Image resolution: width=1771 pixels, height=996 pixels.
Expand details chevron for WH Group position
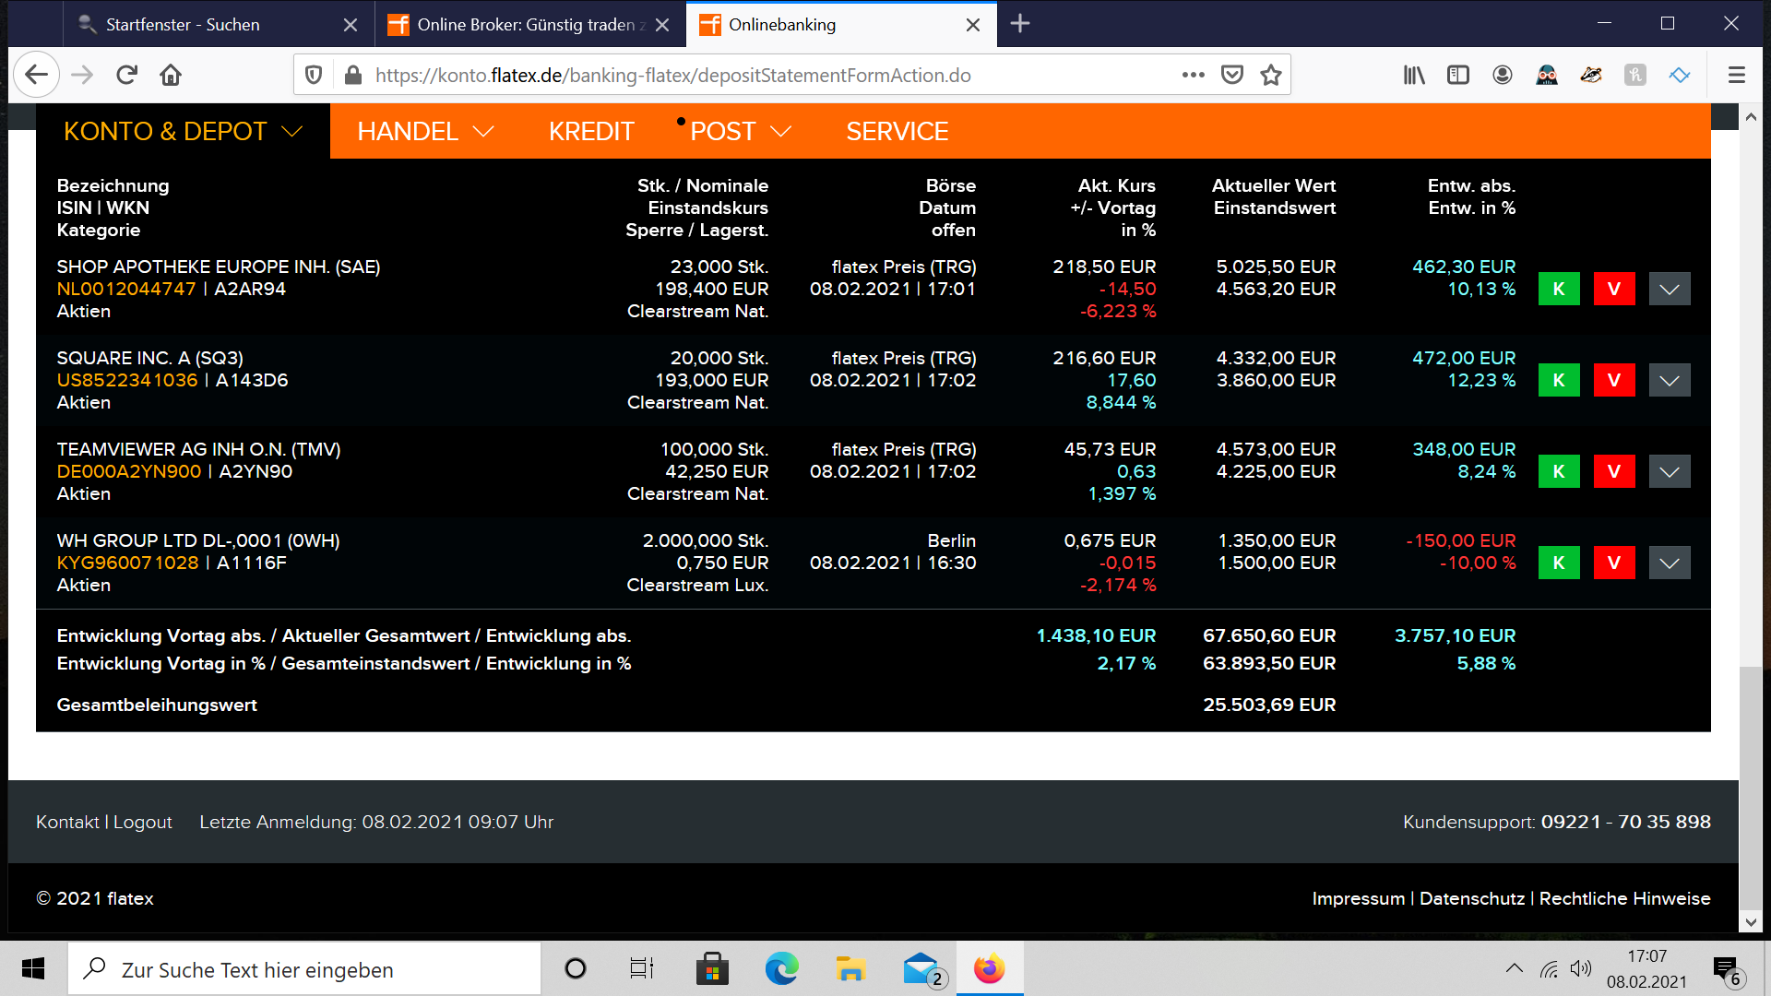tap(1669, 563)
